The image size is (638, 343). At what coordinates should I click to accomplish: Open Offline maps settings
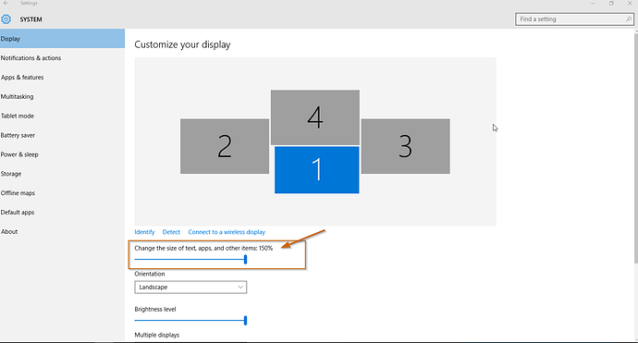[62, 193]
